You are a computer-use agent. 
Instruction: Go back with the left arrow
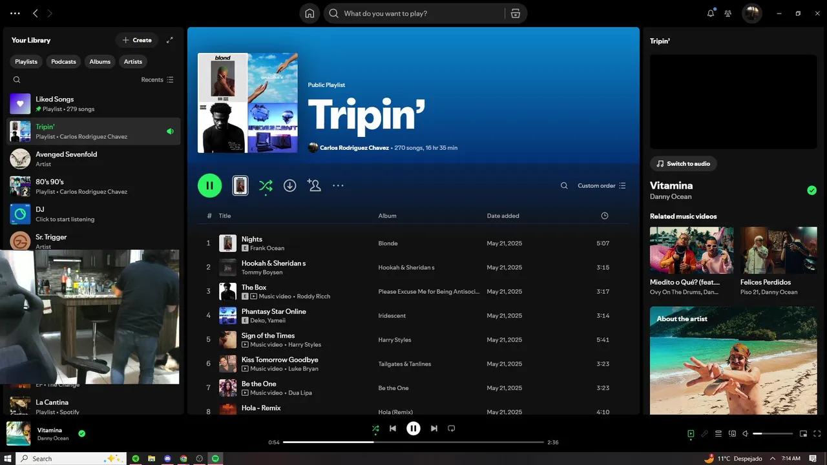(36, 13)
